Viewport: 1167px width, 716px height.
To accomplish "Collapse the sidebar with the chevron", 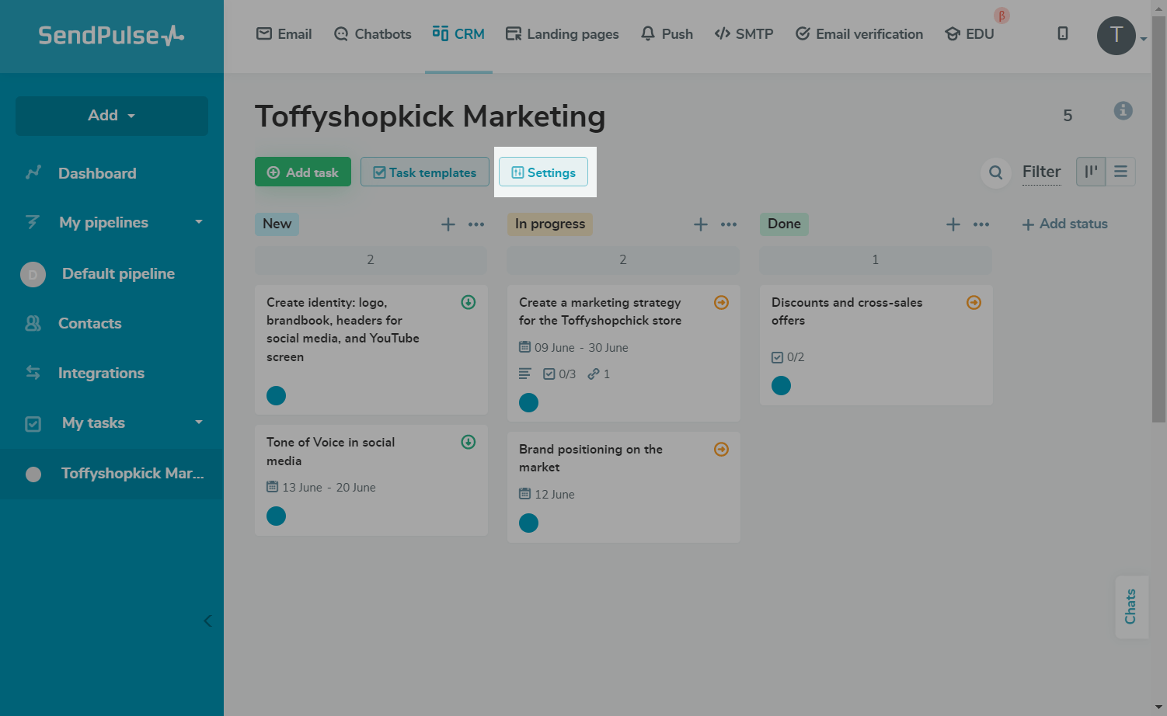I will click(x=207, y=620).
